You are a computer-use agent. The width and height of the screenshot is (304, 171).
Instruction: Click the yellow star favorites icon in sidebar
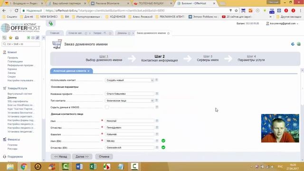[10, 38]
